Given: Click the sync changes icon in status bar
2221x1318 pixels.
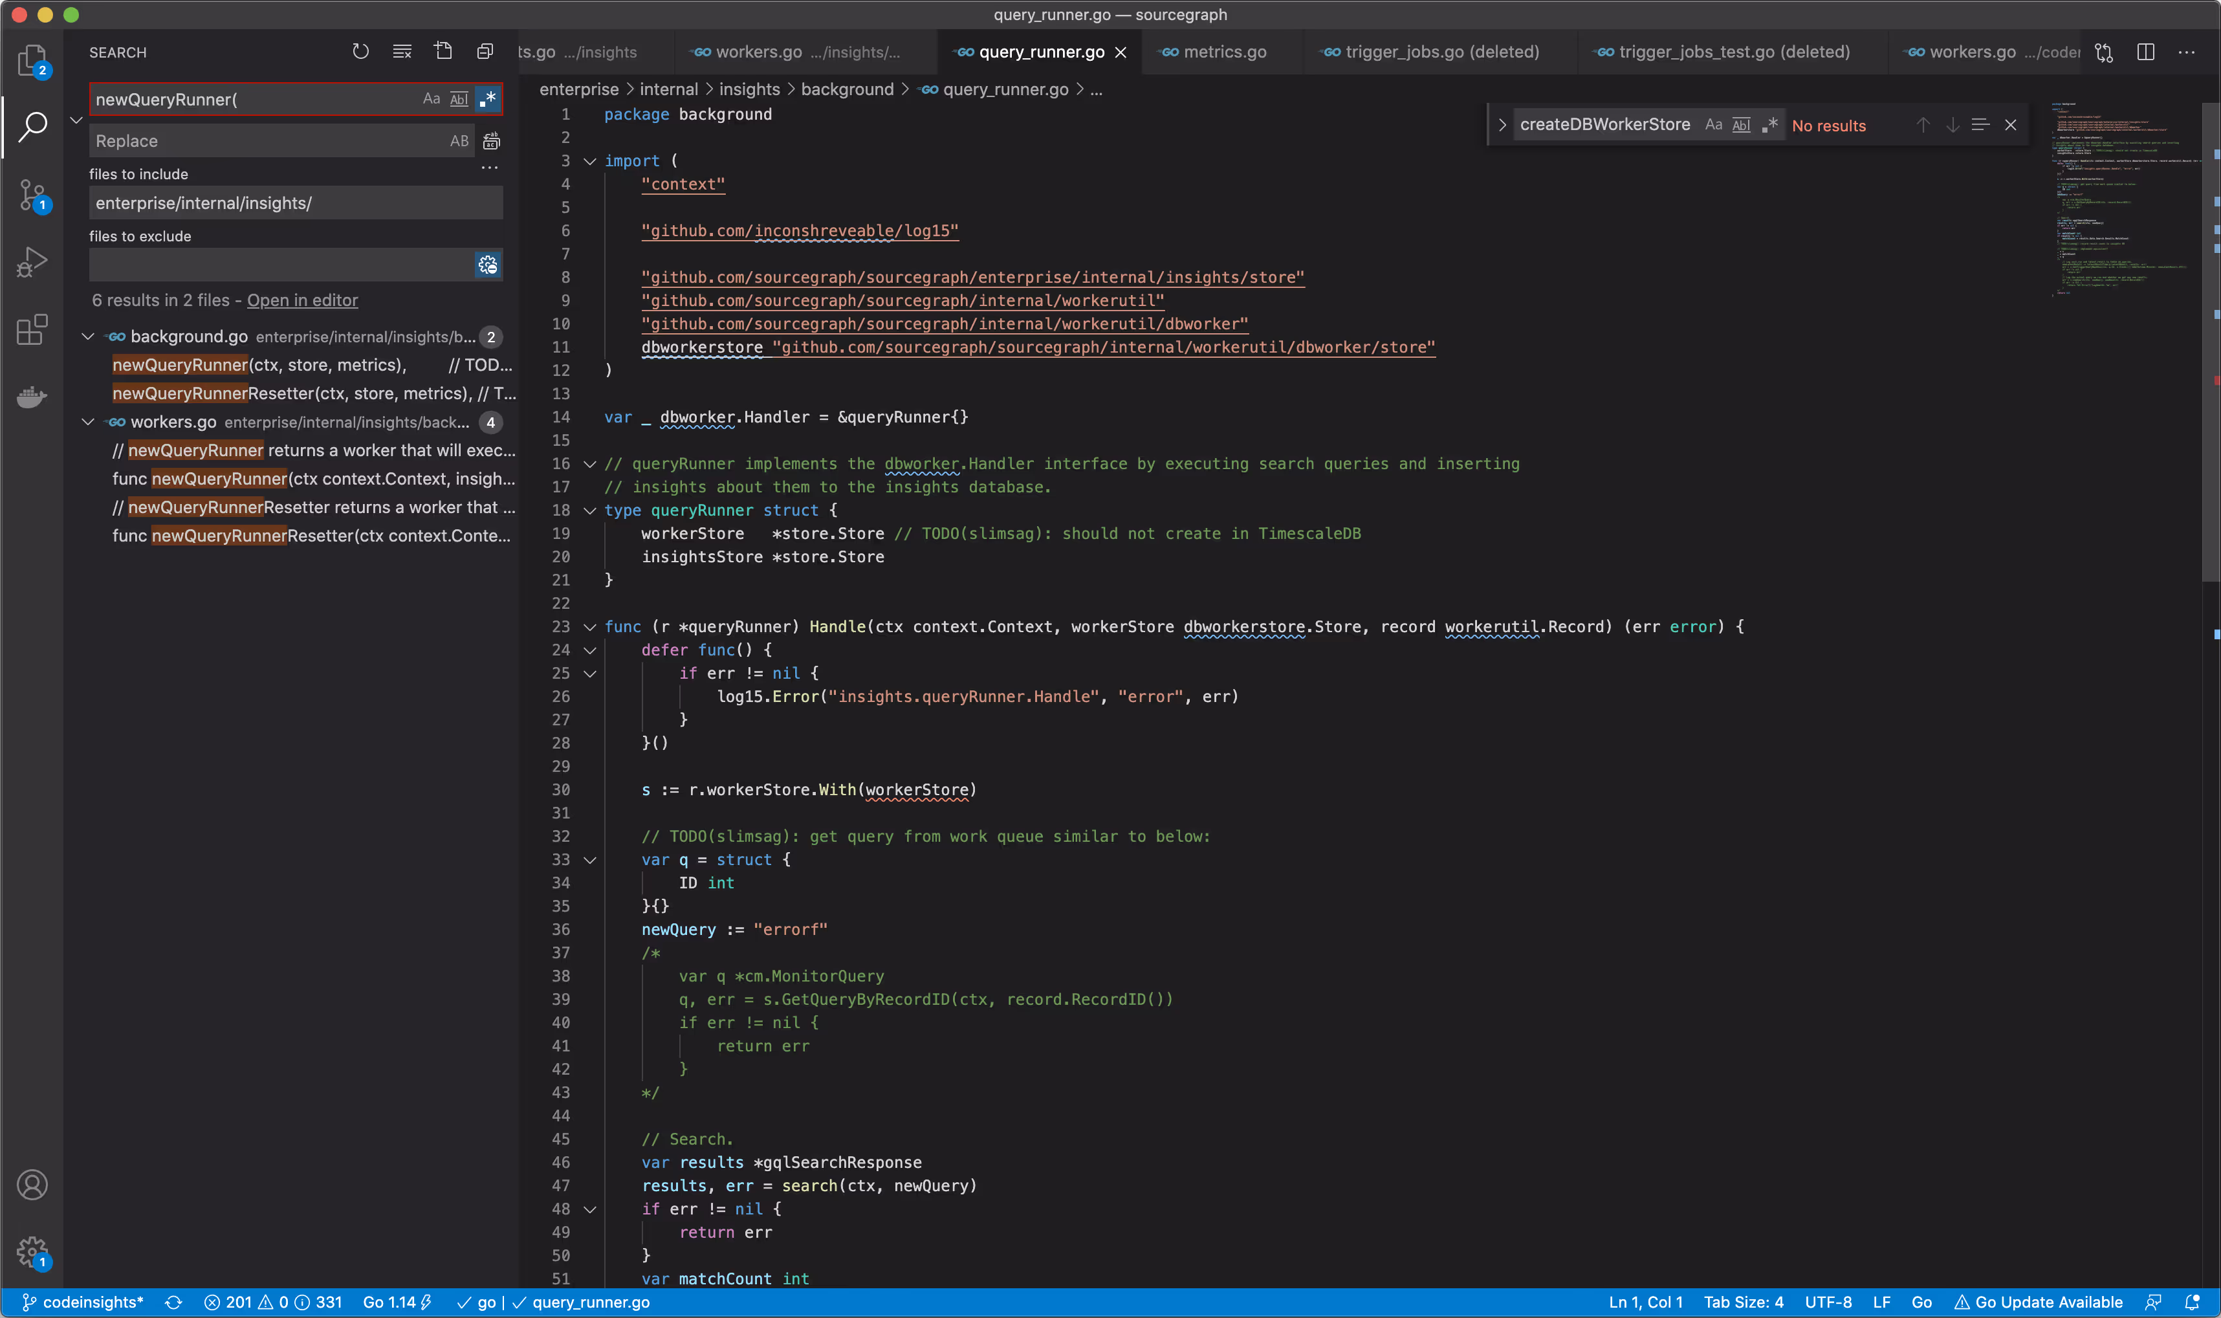Looking at the screenshot, I should [174, 1302].
